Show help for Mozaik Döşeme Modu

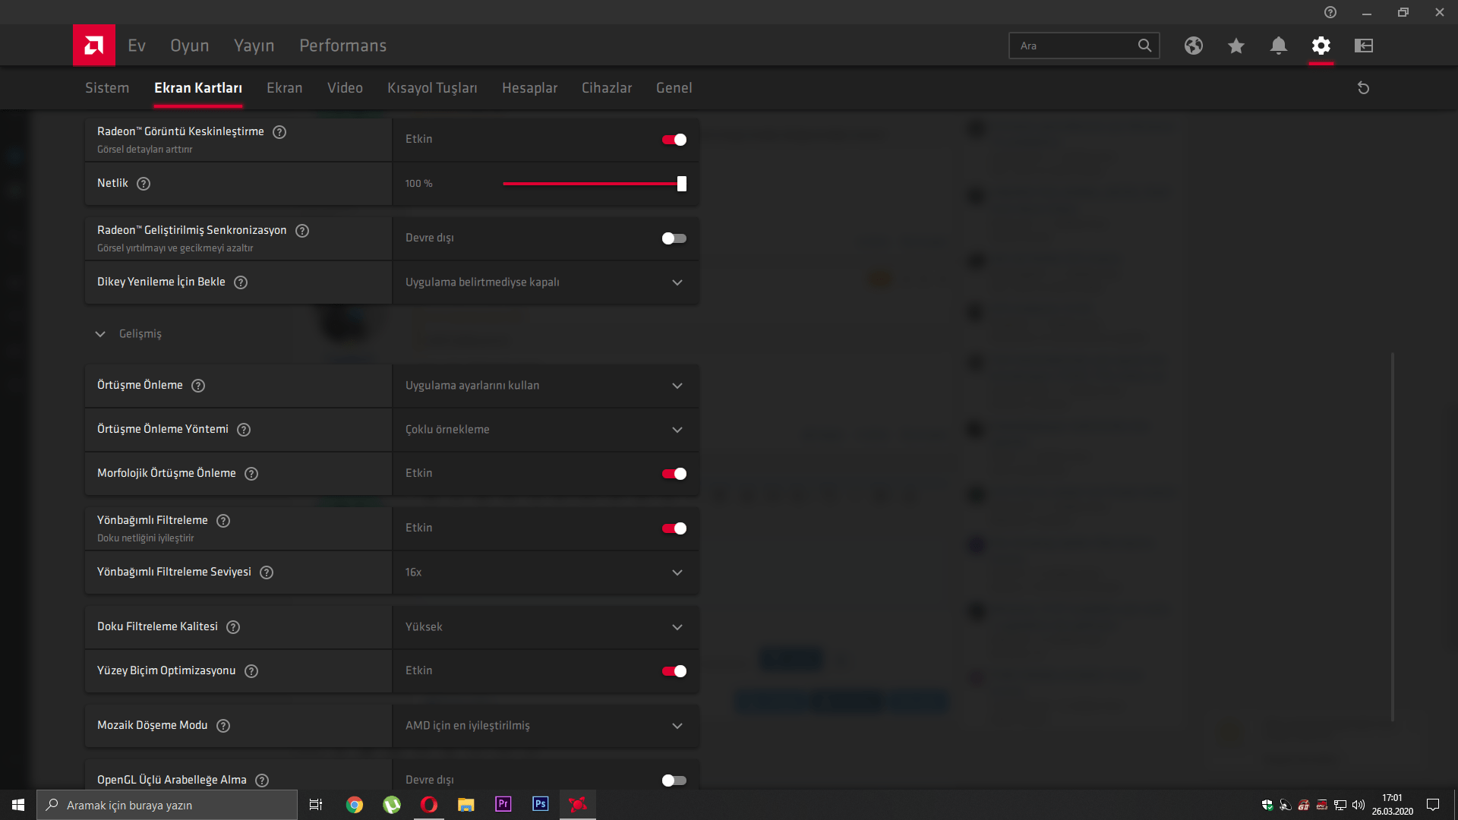223,726
